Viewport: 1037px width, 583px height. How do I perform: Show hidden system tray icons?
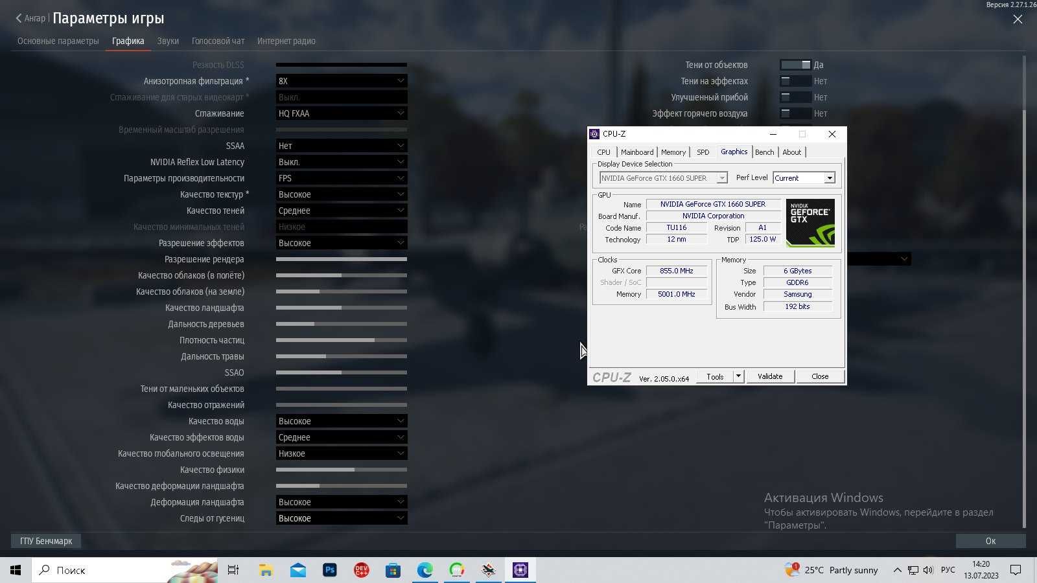click(x=897, y=570)
